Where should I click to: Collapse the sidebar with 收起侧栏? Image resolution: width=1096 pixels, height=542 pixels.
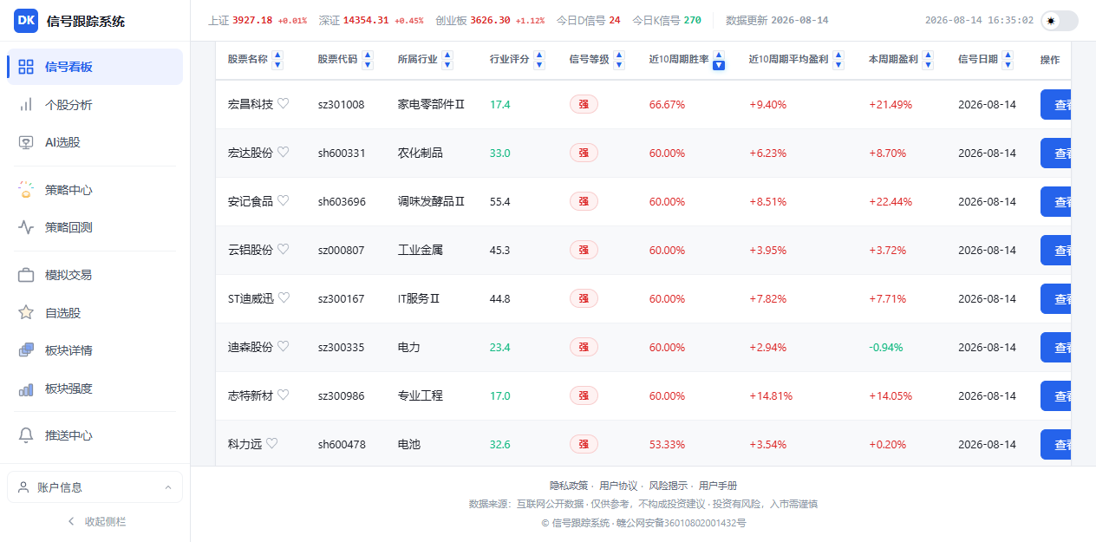pyautogui.click(x=95, y=521)
